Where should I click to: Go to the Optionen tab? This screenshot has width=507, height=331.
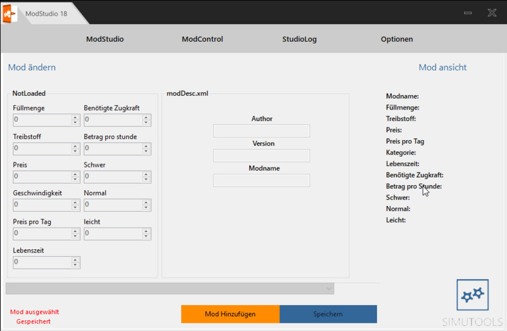397,39
